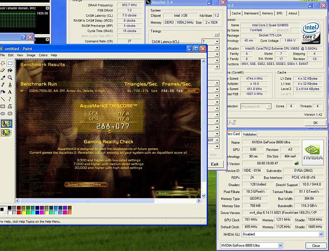Click the Driver Version field in GPU-Z
The image size is (329, 251).
(283, 213)
